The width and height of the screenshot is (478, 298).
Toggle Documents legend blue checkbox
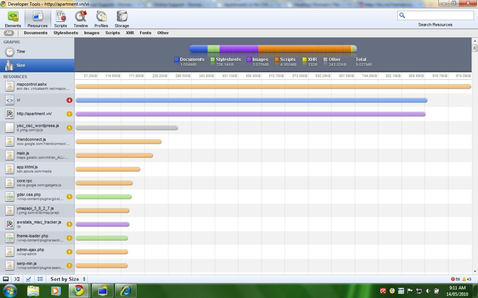pos(177,60)
